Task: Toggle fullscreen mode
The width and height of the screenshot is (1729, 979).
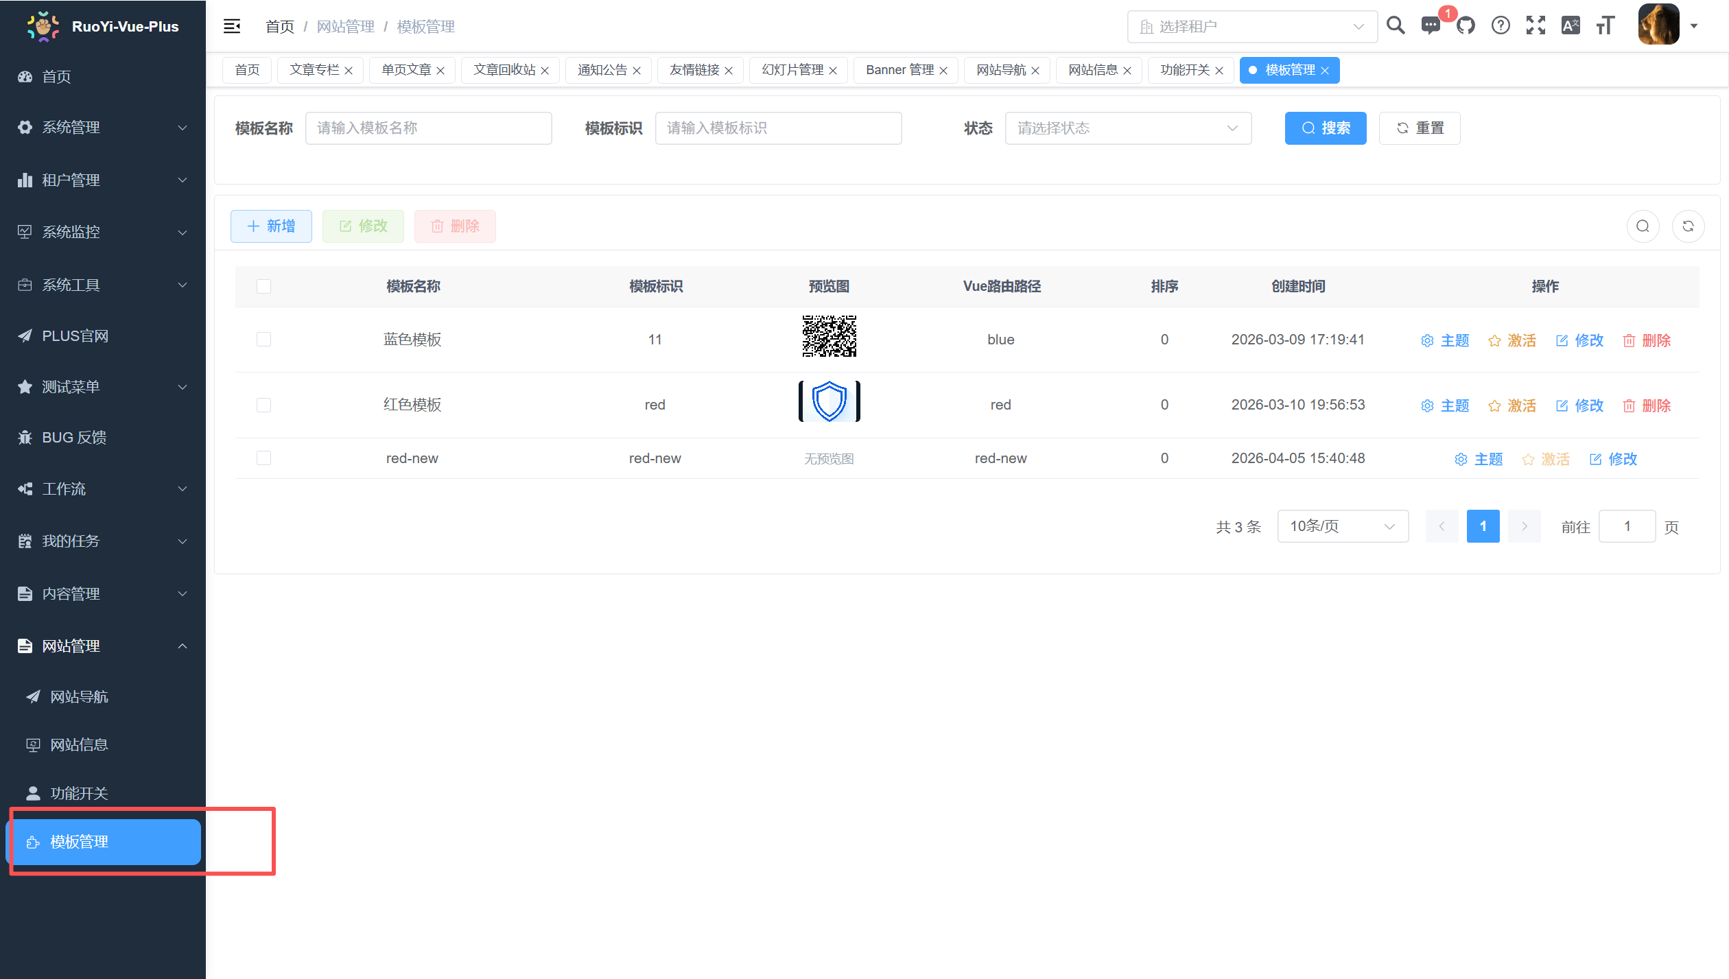Action: (1536, 25)
